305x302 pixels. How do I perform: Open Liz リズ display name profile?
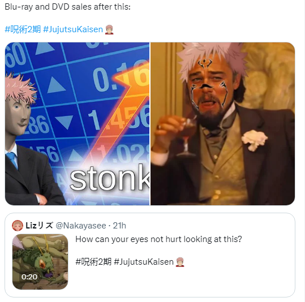[39, 226]
